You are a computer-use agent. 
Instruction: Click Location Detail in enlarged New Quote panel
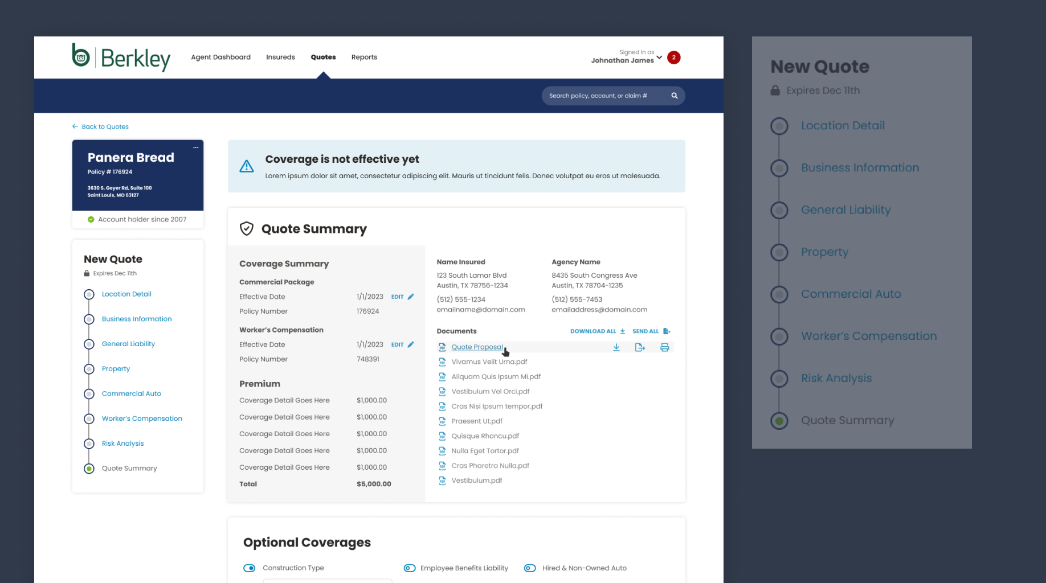point(843,125)
